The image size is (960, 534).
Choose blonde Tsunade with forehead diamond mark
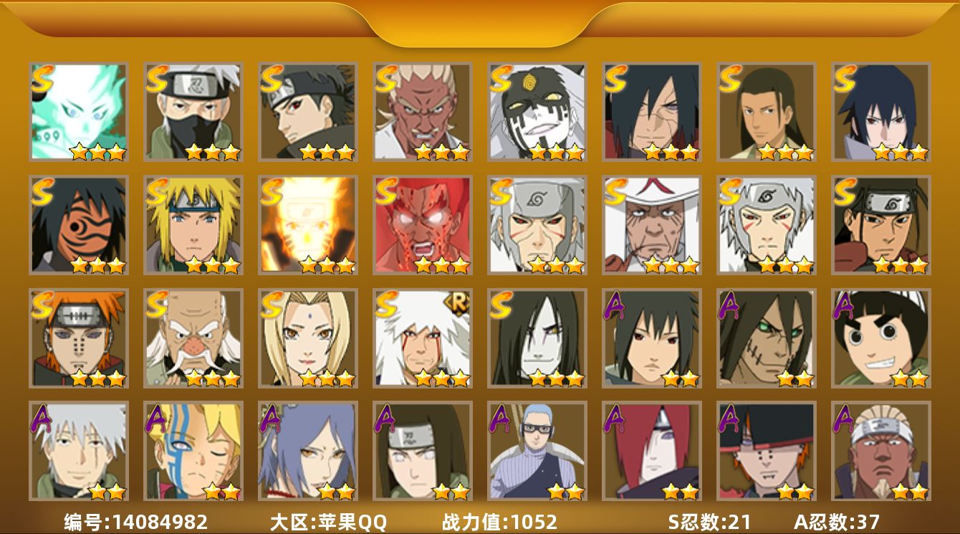click(307, 338)
